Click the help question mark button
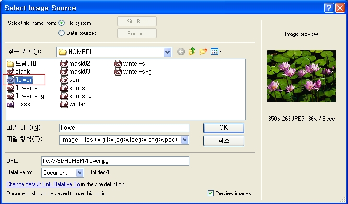348x204 pixels. (329, 8)
